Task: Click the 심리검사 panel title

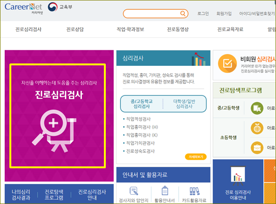Action: point(133,58)
